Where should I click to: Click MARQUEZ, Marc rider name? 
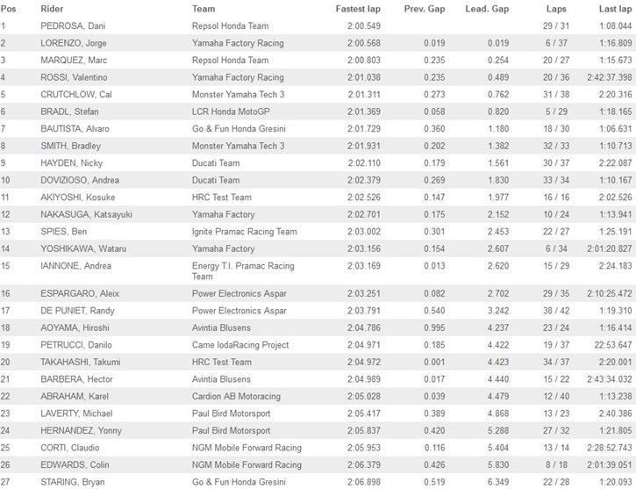coord(74,60)
